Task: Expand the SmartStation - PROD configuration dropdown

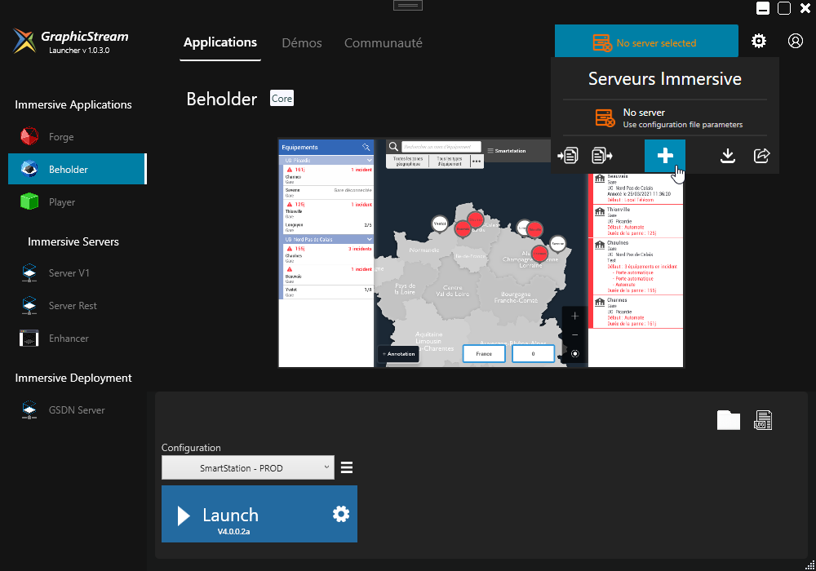Action: tap(248, 467)
